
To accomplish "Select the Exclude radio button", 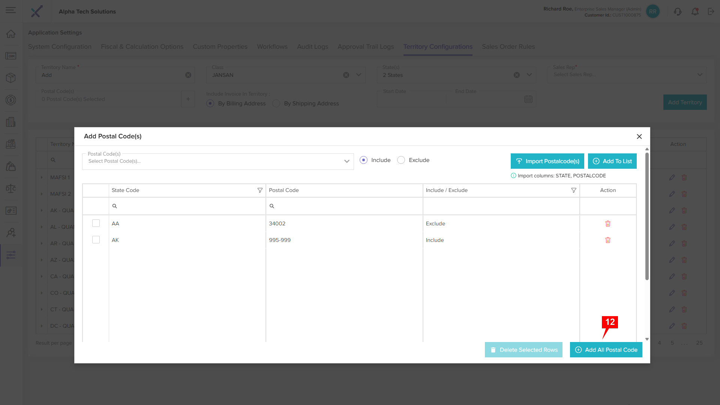I will click(x=401, y=160).
